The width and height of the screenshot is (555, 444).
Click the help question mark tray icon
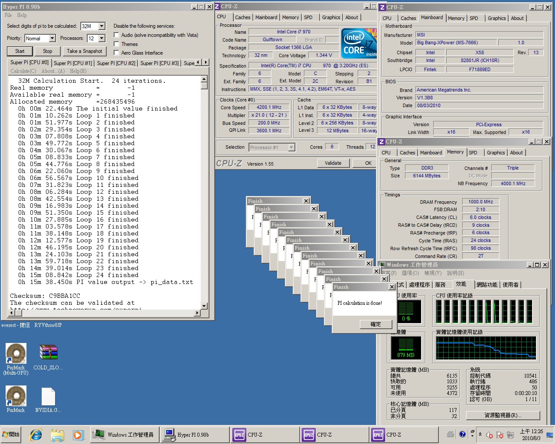[462, 434]
